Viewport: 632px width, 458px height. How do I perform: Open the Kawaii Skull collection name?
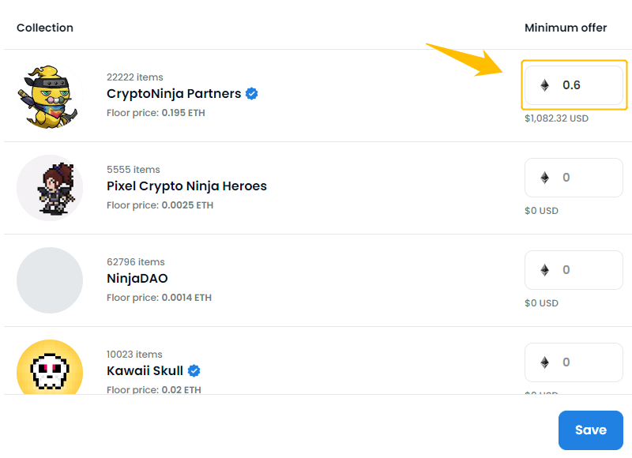pyautogui.click(x=145, y=370)
